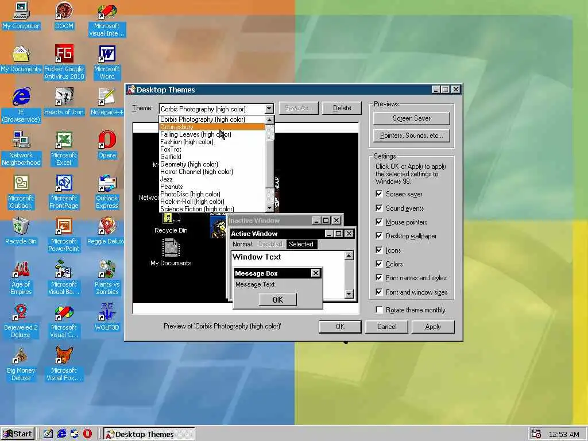The image size is (588, 441).
Task: Select the Opera desktop shortcut
Action: pos(107,145)
